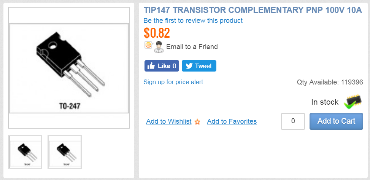The image size is (370, 180).
Task: Select the second product thumbnail
Action: (65, 152)
